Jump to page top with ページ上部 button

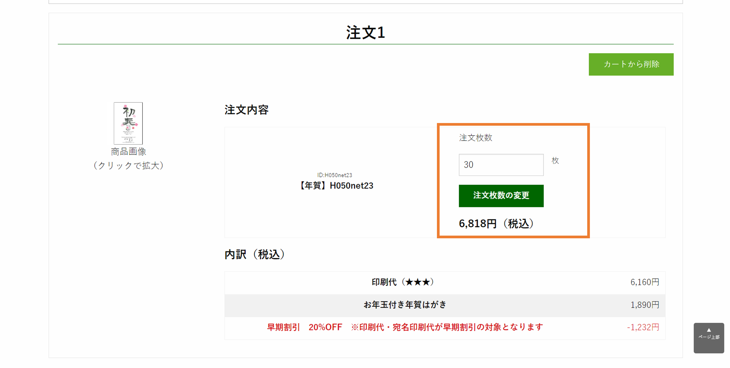708,338
